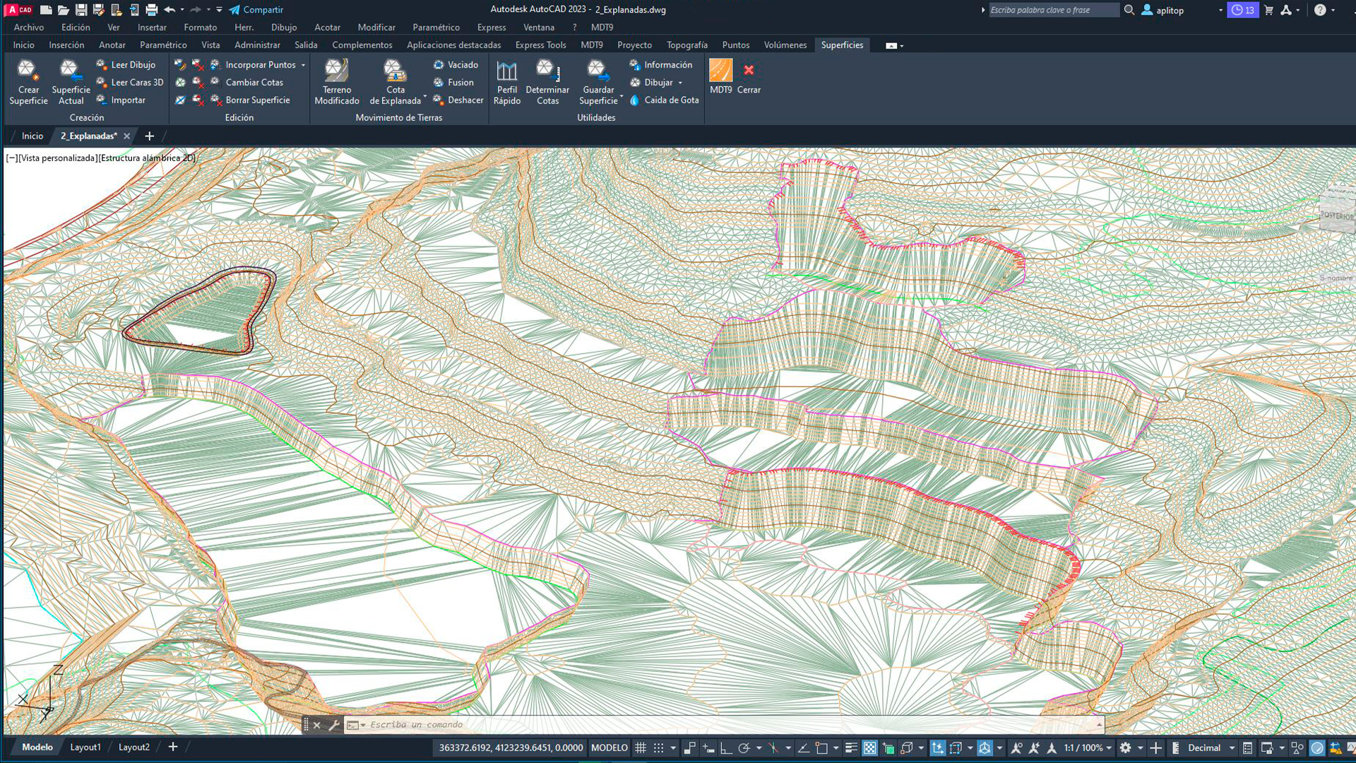Toggle ortho mode in status bar
This screenshot has height=763, width=1356.
(x=726, y=747)
